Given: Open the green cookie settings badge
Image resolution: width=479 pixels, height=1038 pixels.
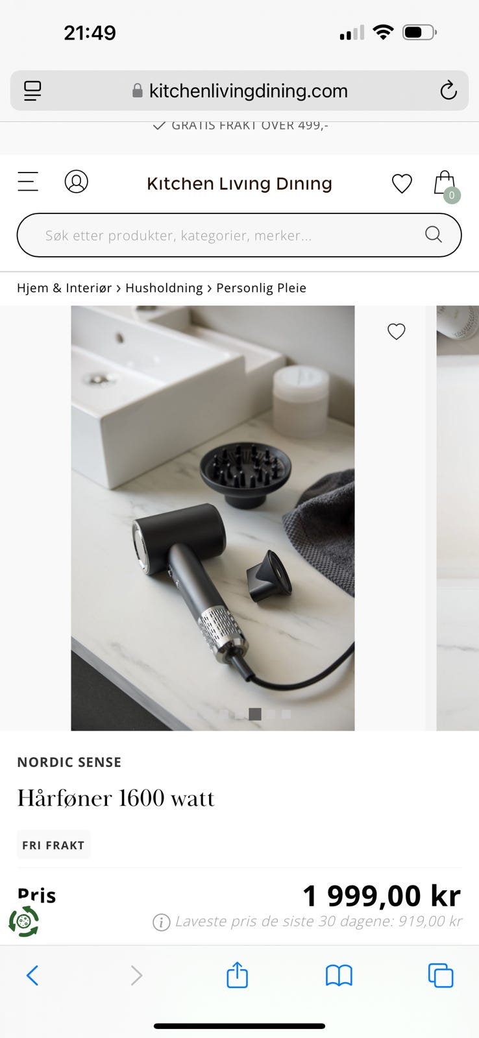Looking at the screenshot, I should 24,921.
